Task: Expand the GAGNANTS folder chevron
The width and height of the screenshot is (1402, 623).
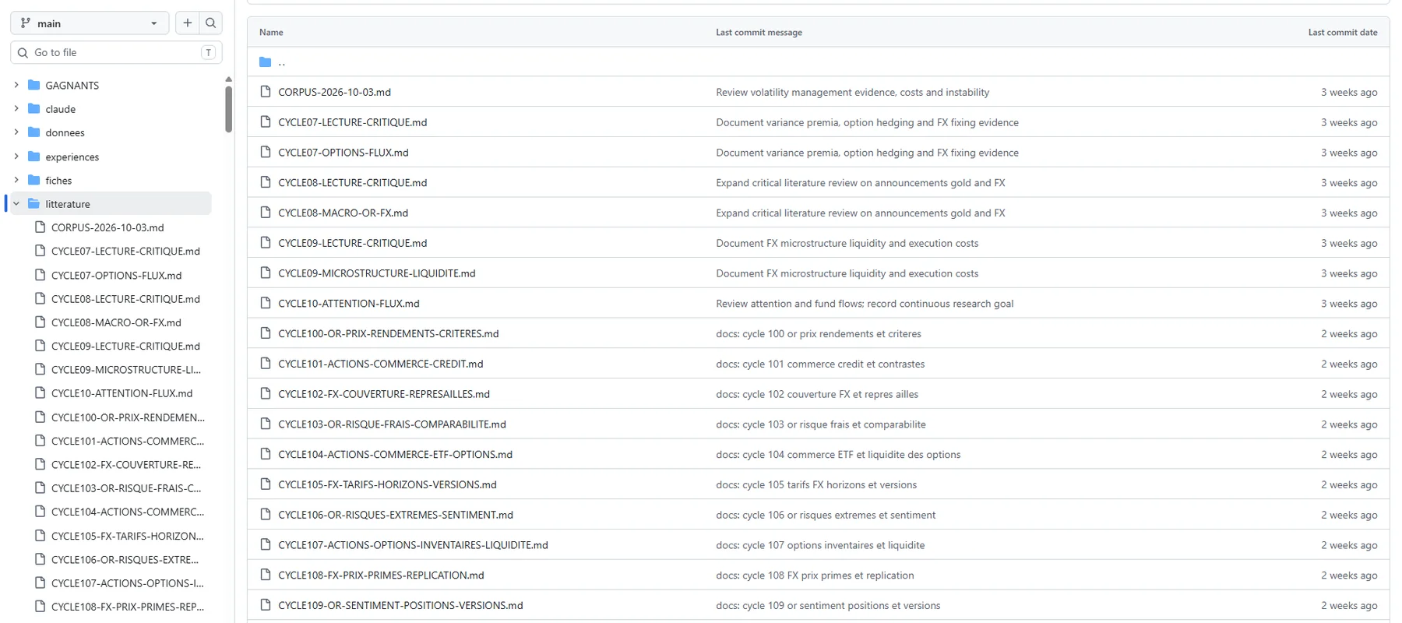Action: 16,85
